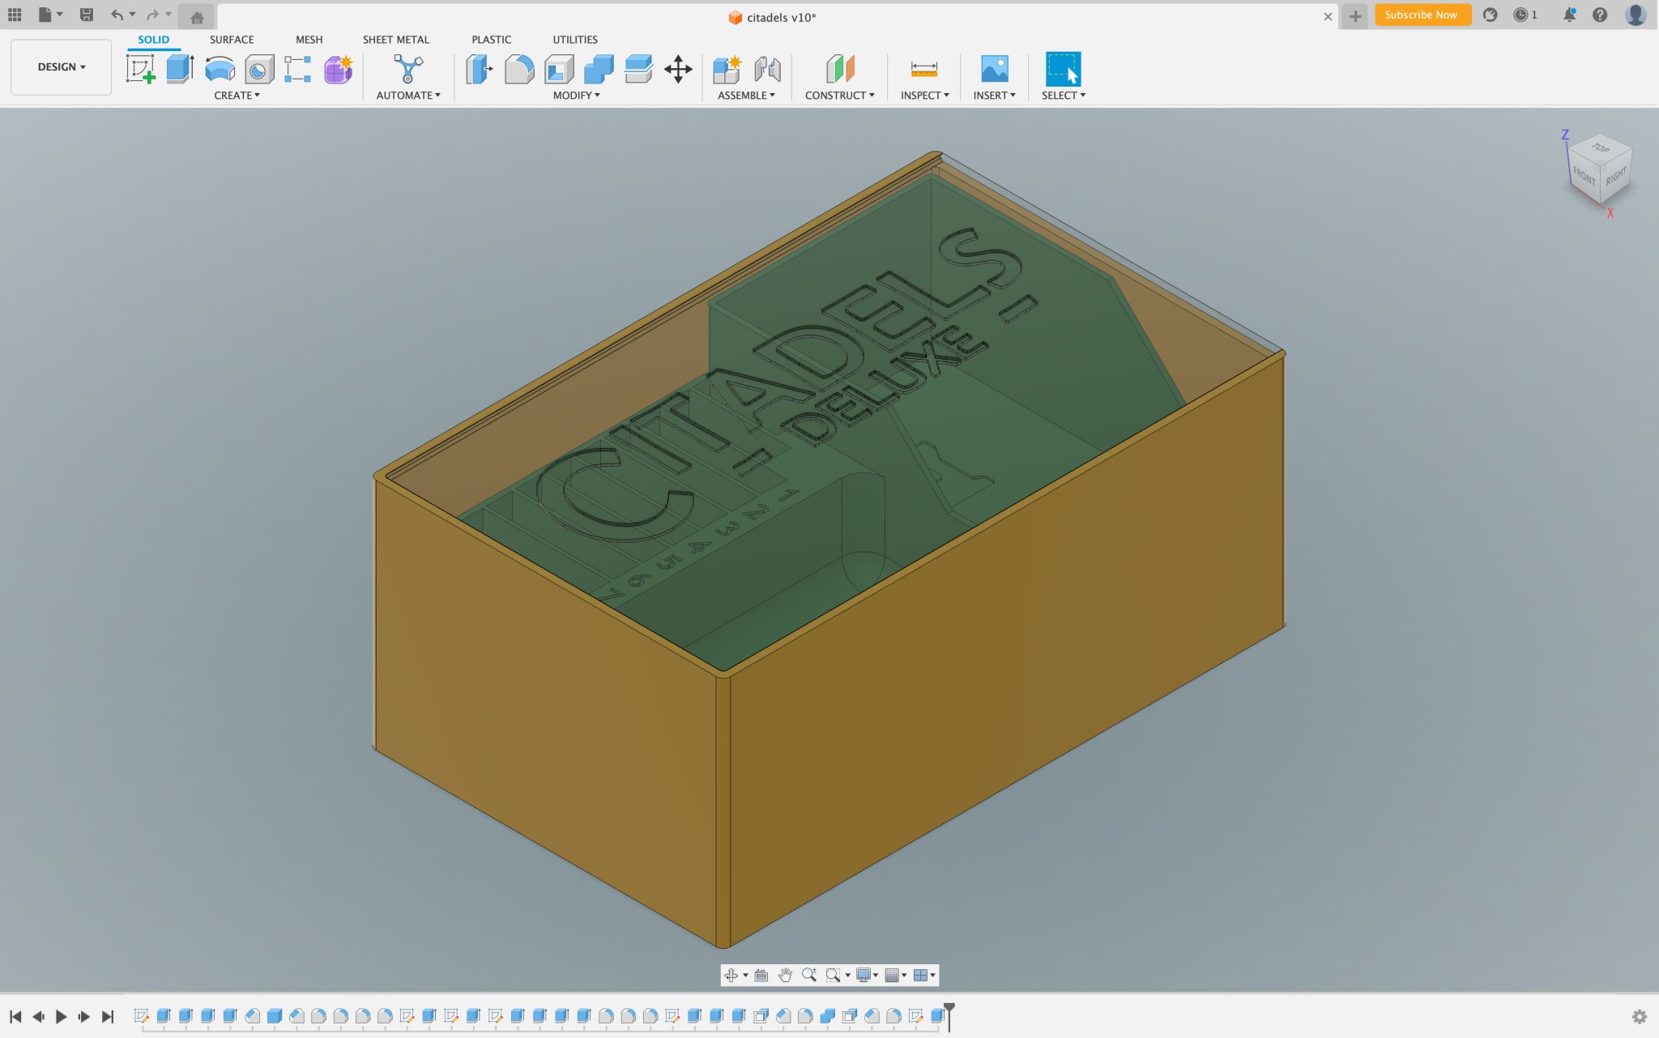Toggle the Select tool on
This screenshot has width=1659, height=1038.
[x=1063, y=69]
